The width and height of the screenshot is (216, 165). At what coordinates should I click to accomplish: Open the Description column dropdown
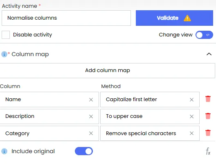(x=49, y=116)
